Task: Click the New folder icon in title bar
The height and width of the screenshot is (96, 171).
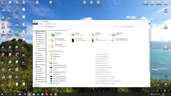Action: (39, 21)
